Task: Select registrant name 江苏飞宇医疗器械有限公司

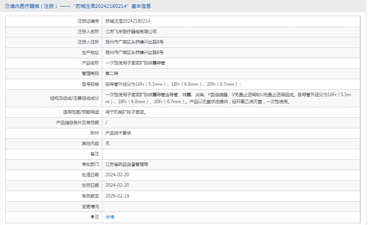Action: pyautogui.click(x=131, y=31)
